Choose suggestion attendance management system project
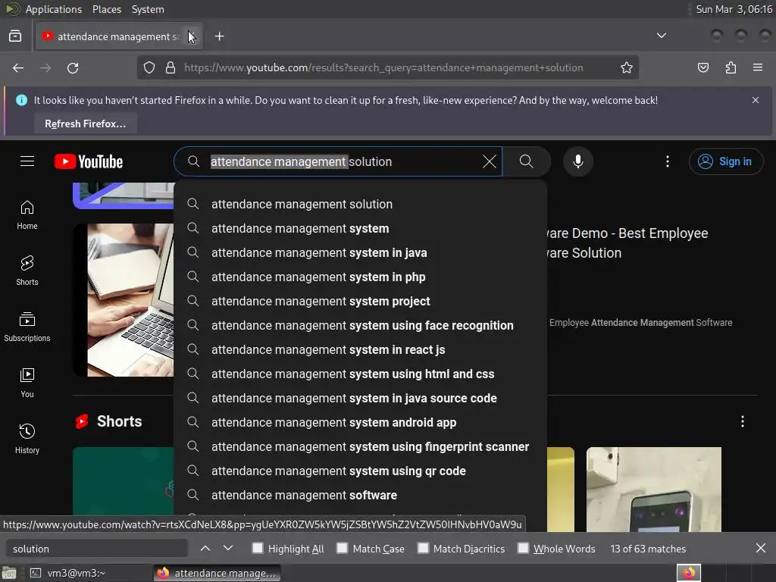The width and height of the screenshot is (776, 582). 360,301
